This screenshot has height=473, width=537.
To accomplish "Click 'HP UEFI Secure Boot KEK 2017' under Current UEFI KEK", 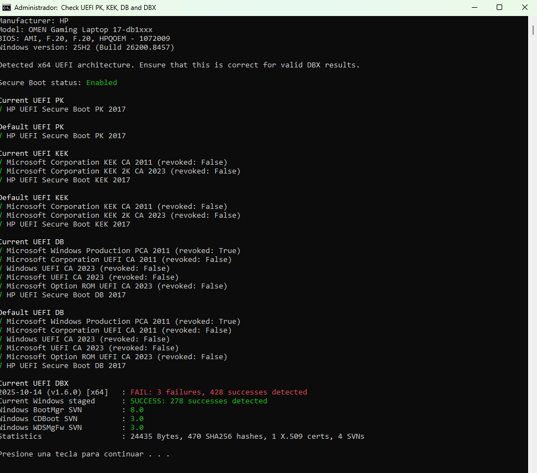I will [68, 180].
